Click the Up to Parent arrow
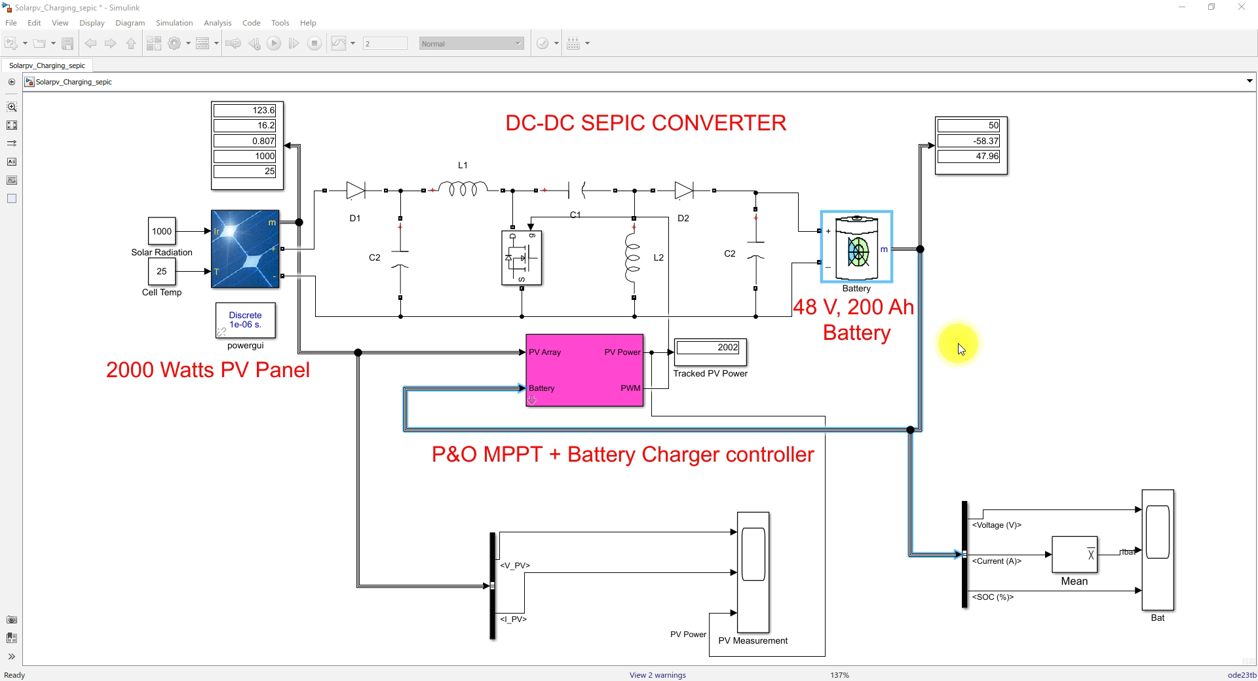This screenshot has height=681, width=1258. click(131, 43)
